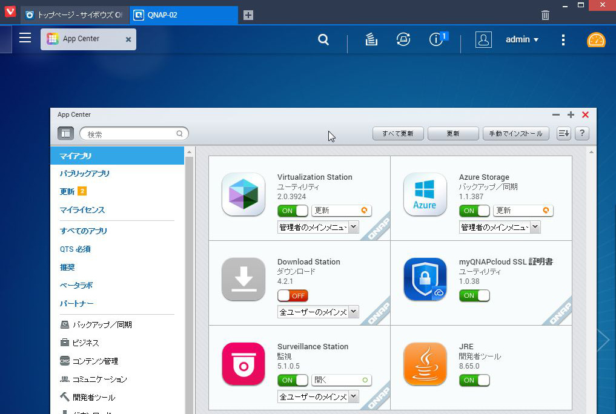
Task: Select マイアプリ in sidebar
Action: click(x=117, y=156)
